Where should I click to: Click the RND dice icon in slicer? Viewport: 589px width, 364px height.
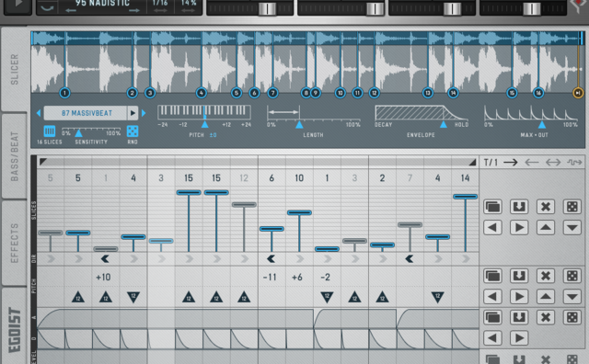pyautogui.click(x=133, y=131)
